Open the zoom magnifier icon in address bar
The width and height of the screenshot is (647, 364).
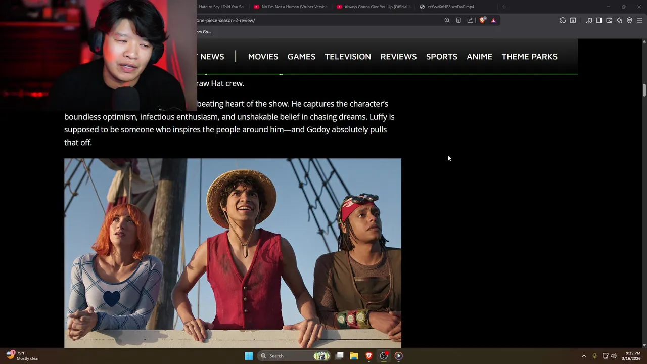tap(447, 20)
